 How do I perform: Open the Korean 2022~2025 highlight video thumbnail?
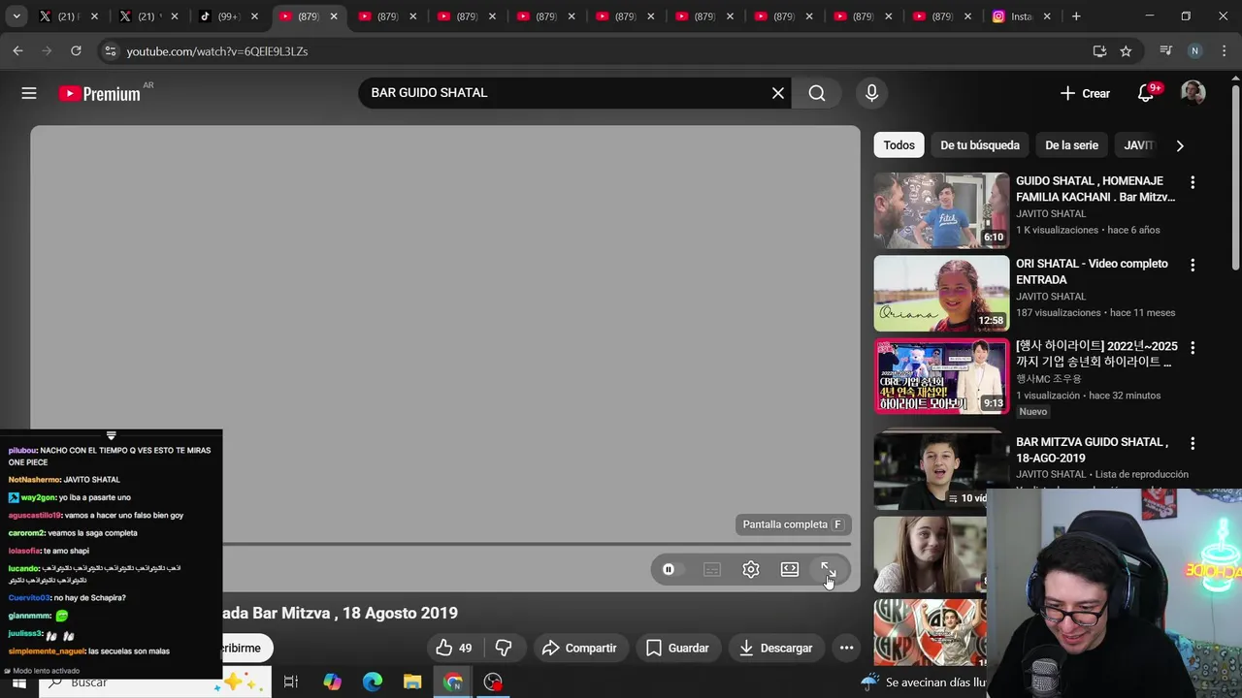pyautogui.click(x=941, y=376)
